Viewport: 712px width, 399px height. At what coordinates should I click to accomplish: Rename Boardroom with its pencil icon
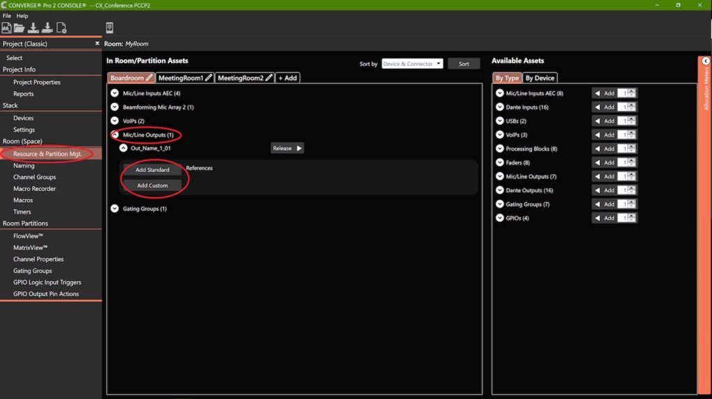(149, 78)
